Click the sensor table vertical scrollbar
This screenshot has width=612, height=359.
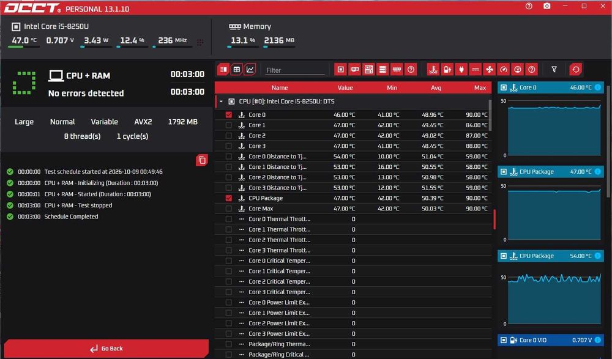[490, 116]
